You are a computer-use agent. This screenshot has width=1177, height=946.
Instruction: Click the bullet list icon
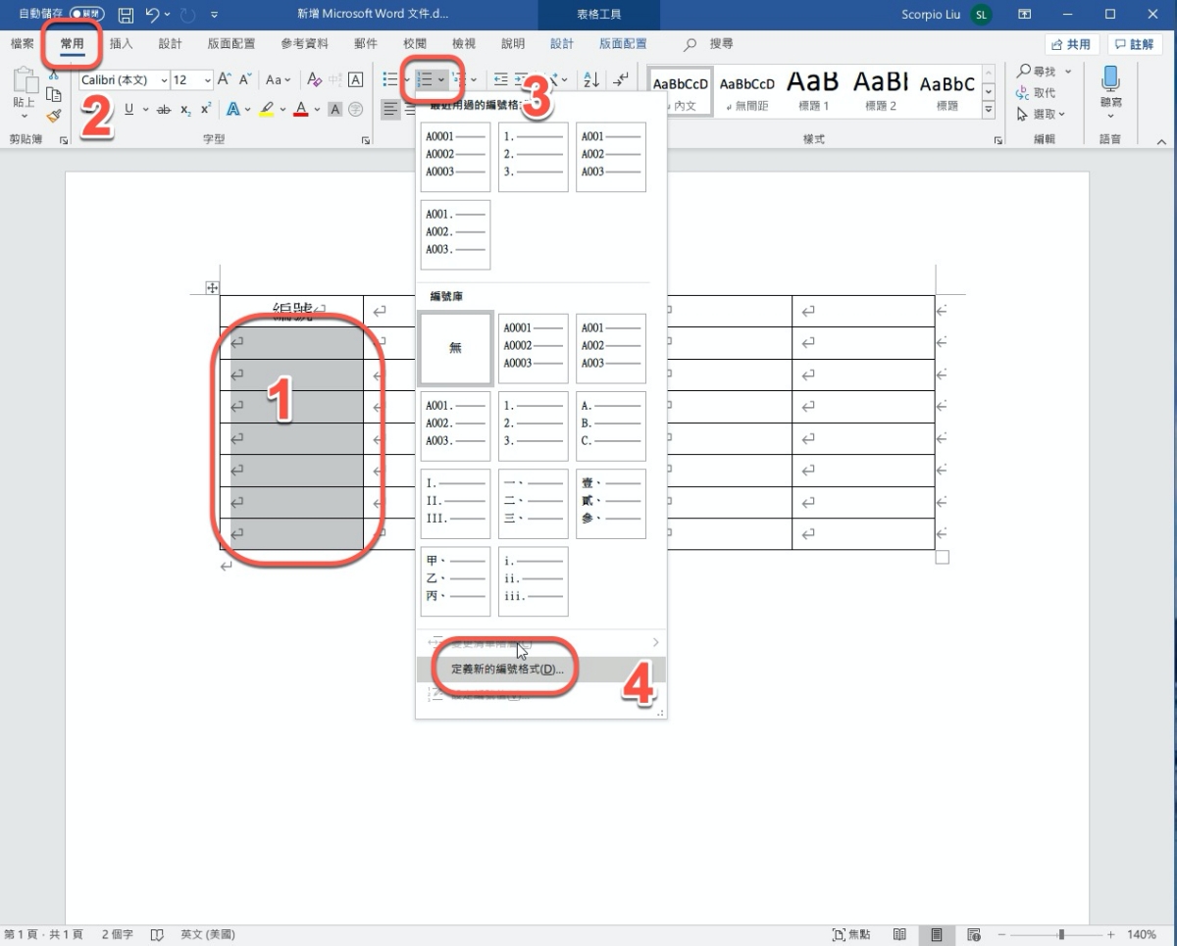pyautogui.click(x=390, y=79)
